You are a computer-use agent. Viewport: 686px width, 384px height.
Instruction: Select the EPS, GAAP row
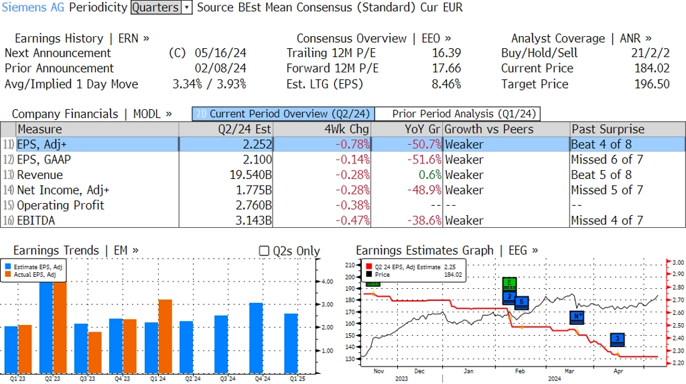point(343,159)
